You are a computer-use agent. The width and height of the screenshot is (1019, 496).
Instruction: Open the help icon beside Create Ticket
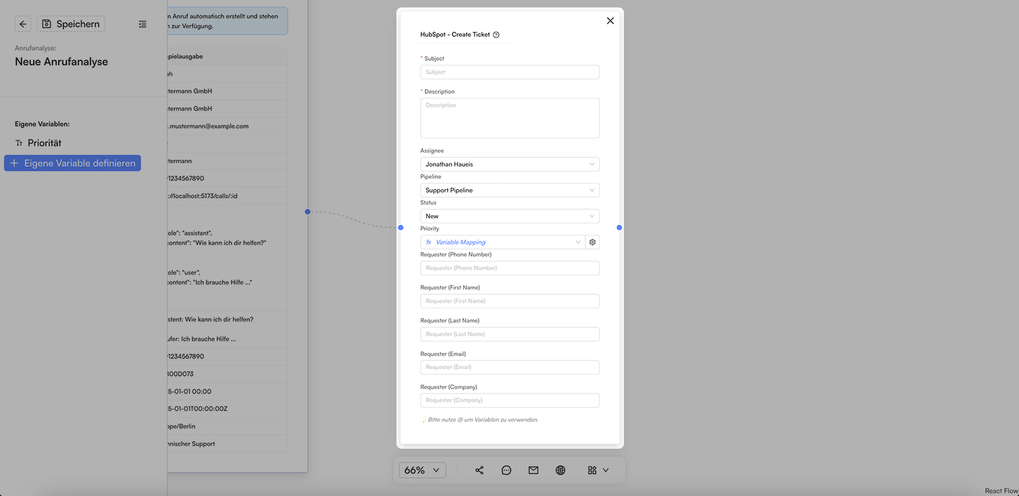pos(496,35)
